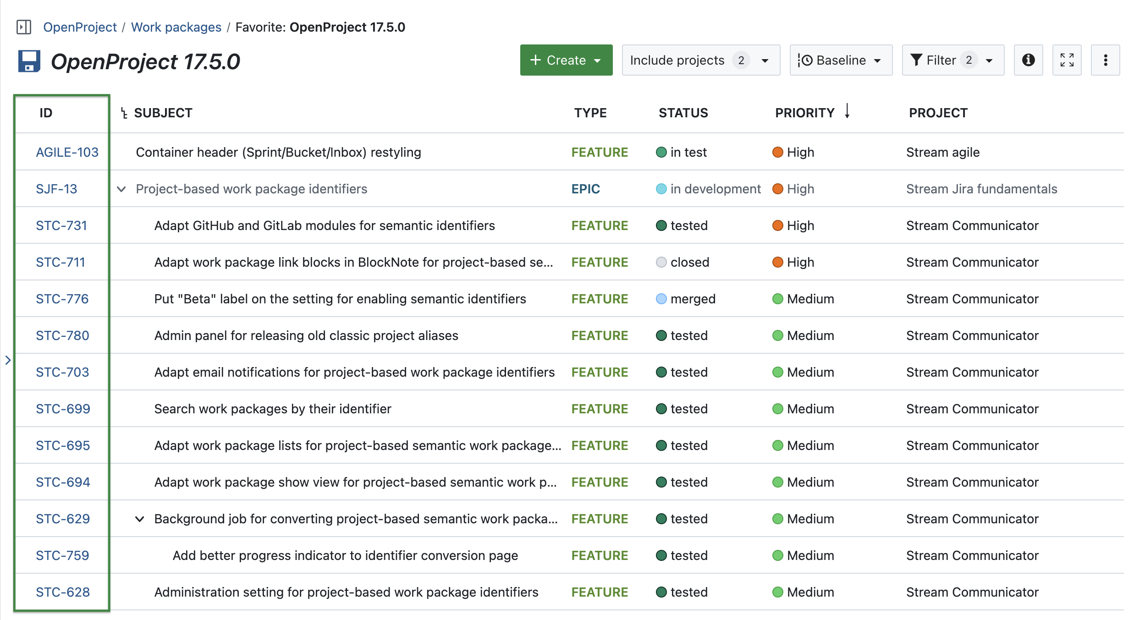
Task: Open the Create dropdown button
Action: pos(566,60)
